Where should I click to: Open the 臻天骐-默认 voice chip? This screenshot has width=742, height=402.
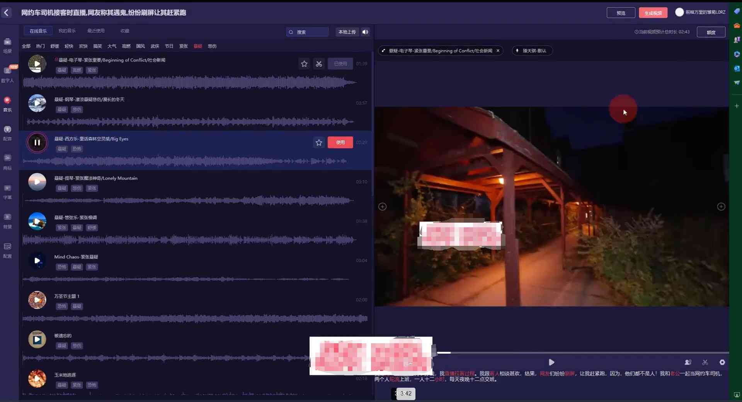(532, 51)
